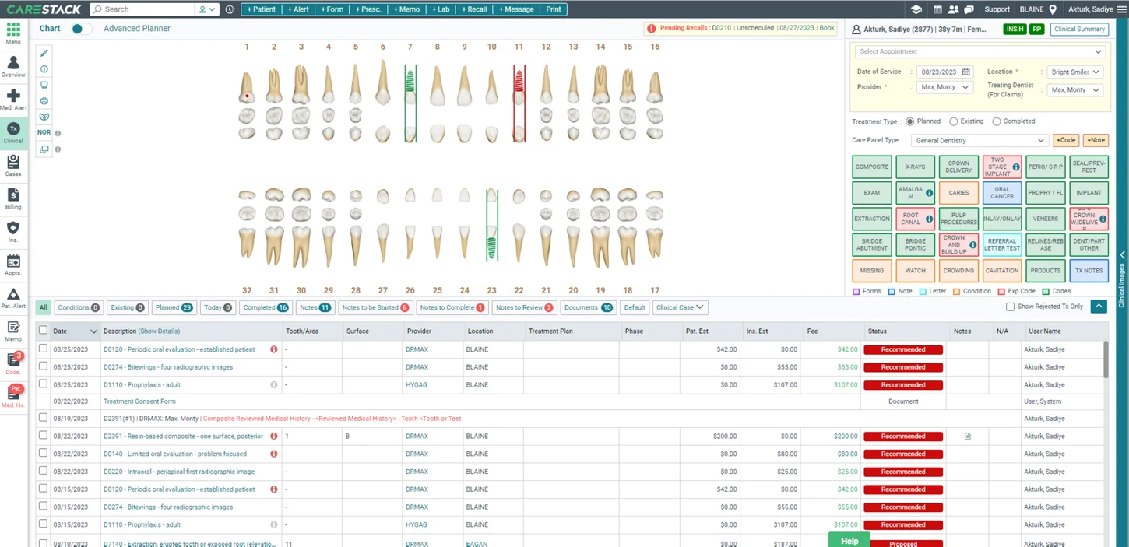Select the Existing treatment type radio button
The image size is (1129, 547).
(953, 121)
